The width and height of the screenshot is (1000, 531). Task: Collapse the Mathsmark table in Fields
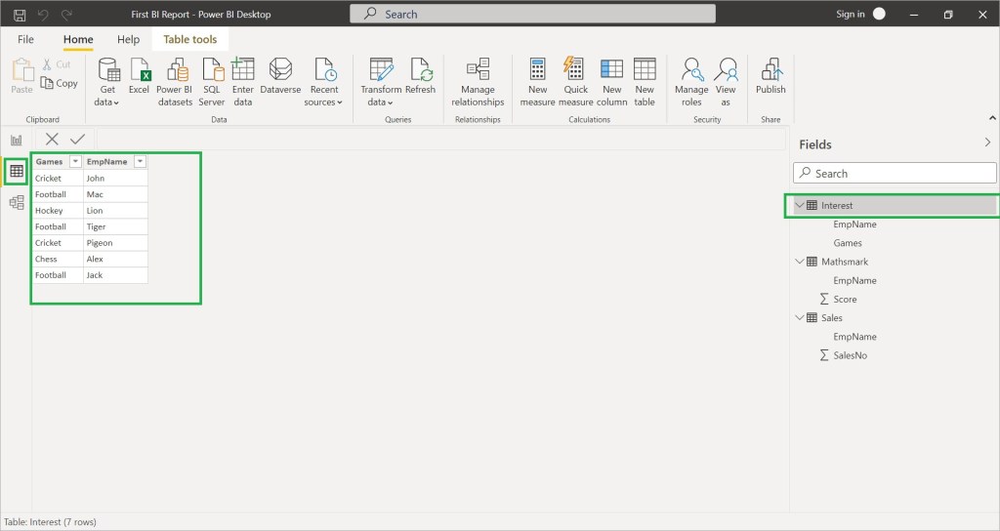pos(800,262)
